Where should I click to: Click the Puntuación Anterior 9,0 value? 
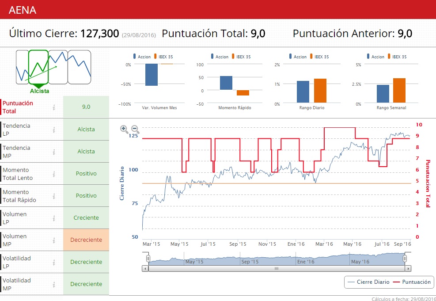[405, 34]
